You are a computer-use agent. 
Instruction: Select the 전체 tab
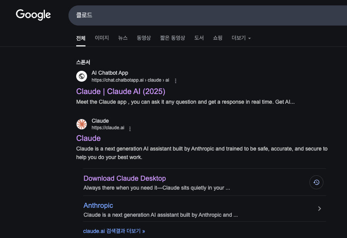click(81, 38)
